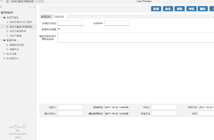This screenshot has width=214, height=140.
Task: Click the sidebar search magnifier icon
Action: (1, 7)
